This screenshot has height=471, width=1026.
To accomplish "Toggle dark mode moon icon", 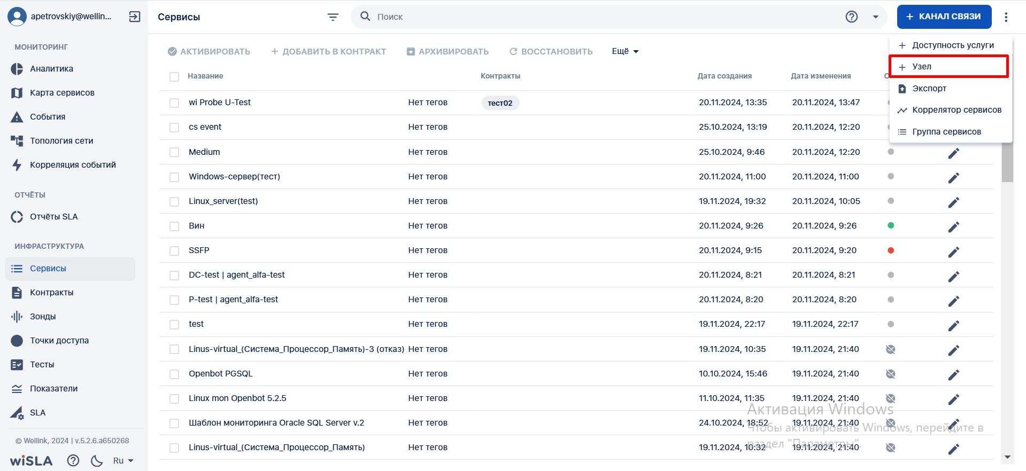I will (x=97, y=460).
